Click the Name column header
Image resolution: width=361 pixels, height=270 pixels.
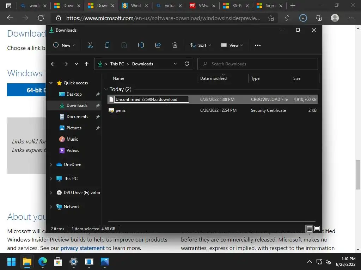[118, 78]
